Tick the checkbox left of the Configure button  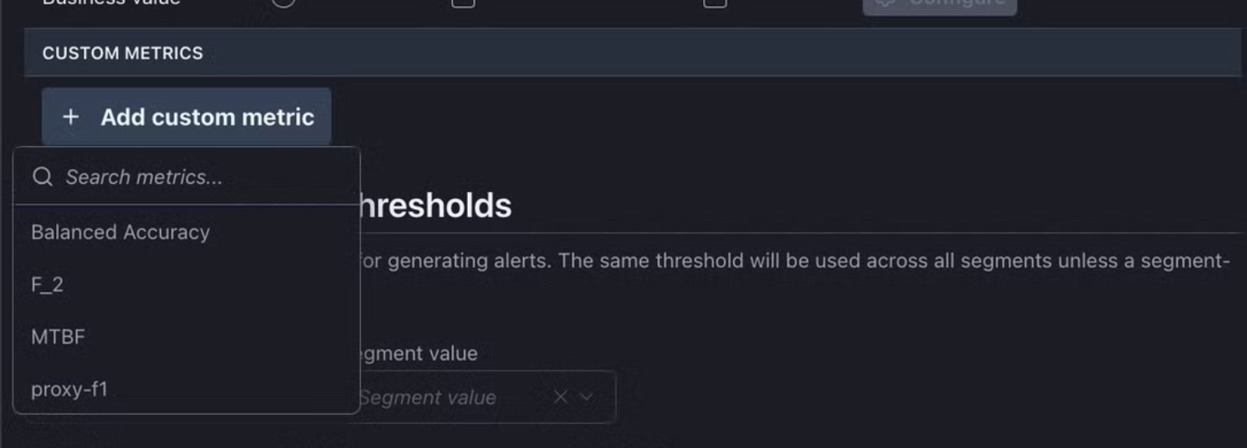click(x=714, y=3)
